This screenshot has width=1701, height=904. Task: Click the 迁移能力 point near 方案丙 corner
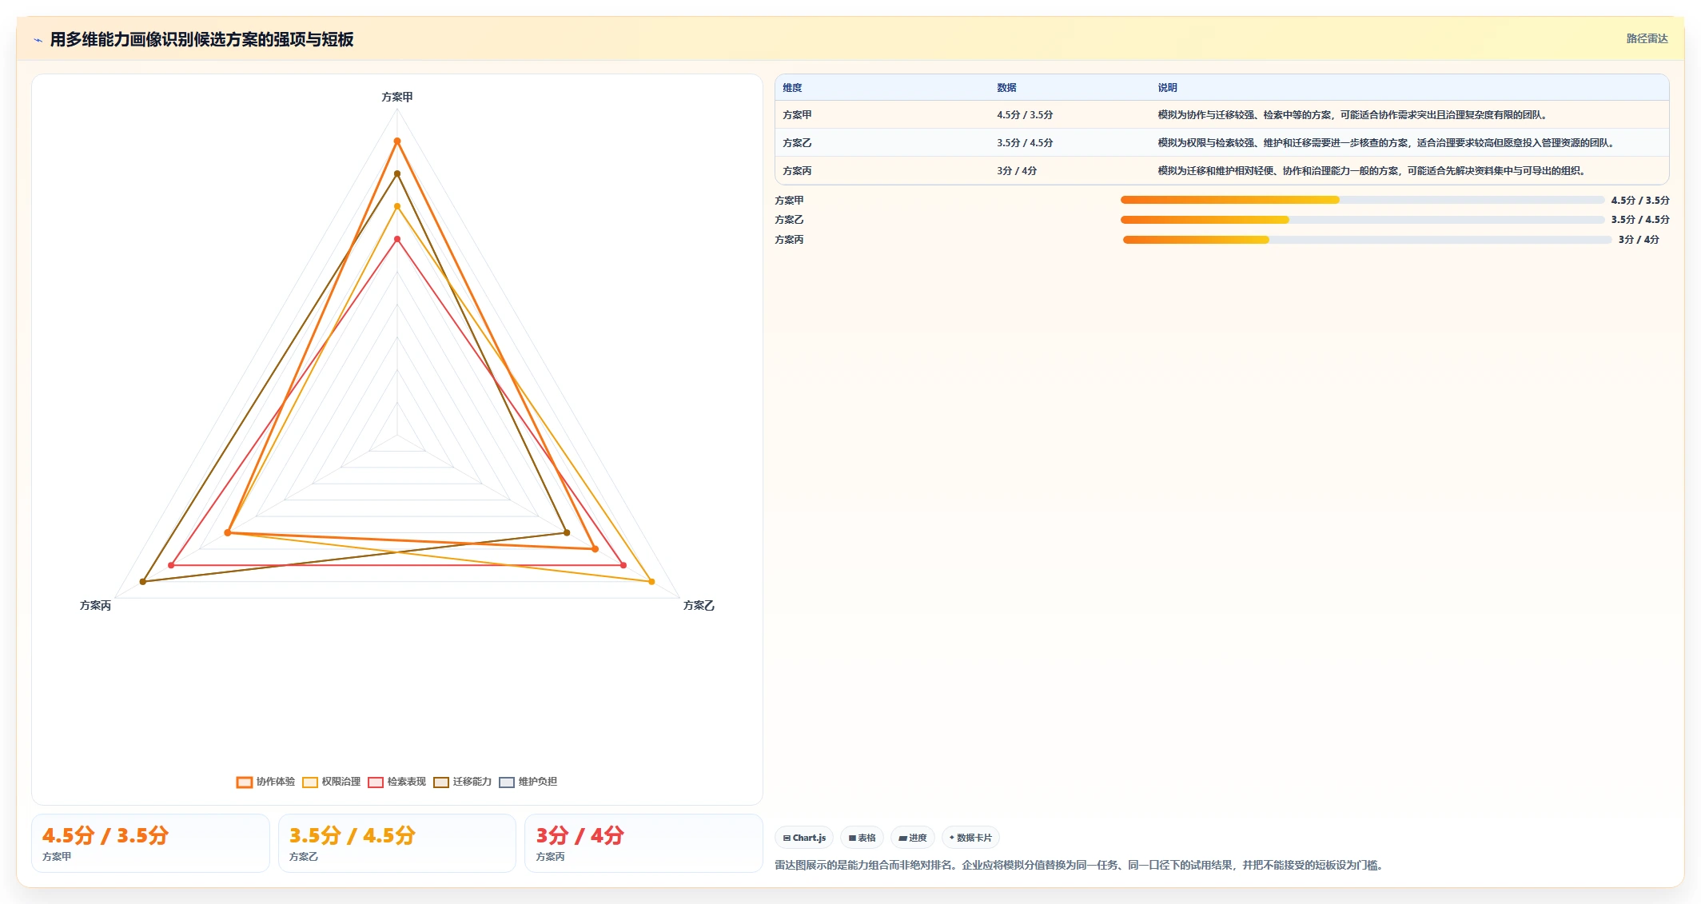point(143,582)
